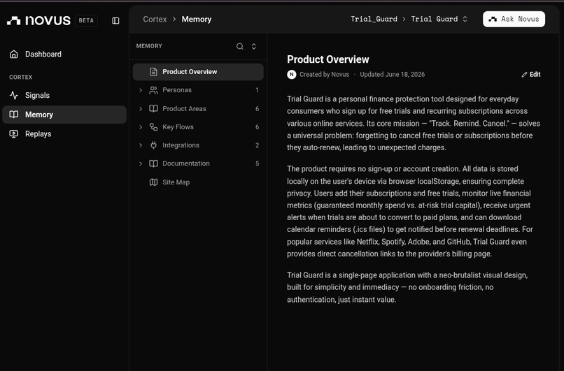Click the Product Overview page heading
Viewport: 564px width, 371px height.
(x=328, y=59)
